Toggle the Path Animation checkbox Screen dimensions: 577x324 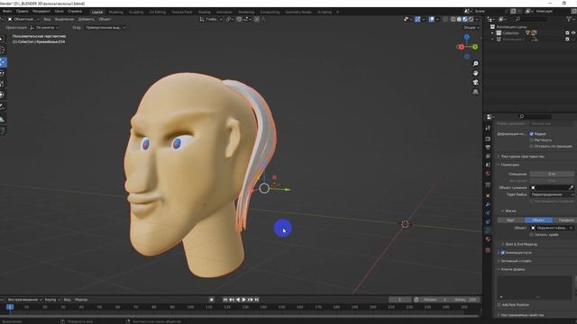coord(503,253)
